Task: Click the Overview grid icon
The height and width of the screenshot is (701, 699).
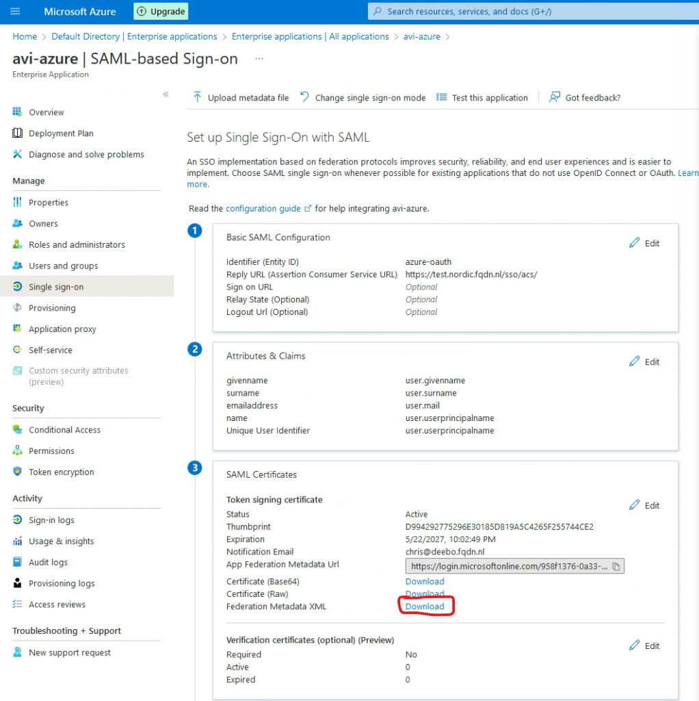Action: pyautogui.click(x=17, y=112)
